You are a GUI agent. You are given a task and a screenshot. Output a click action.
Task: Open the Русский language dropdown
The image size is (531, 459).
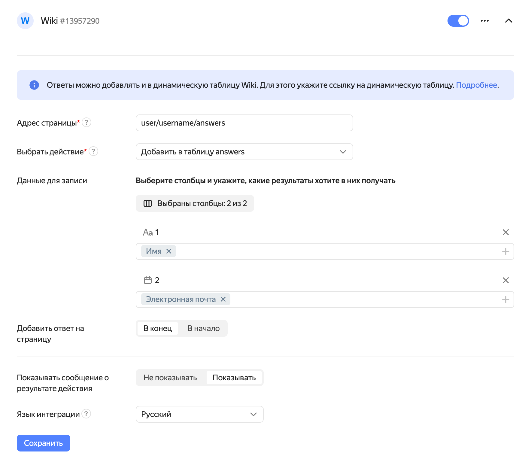click(199, 414)
